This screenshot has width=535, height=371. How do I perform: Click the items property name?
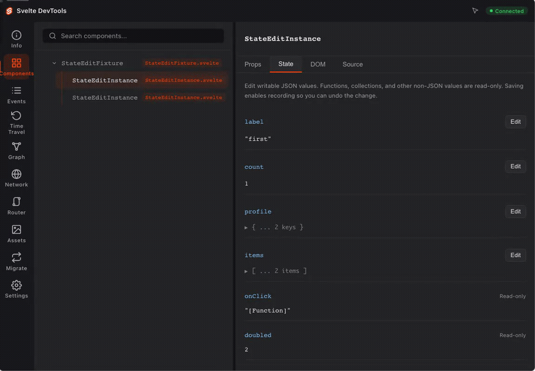tap(254, 255)
